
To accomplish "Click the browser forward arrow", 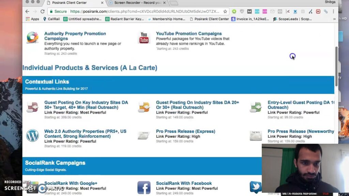I will [35, 11].
